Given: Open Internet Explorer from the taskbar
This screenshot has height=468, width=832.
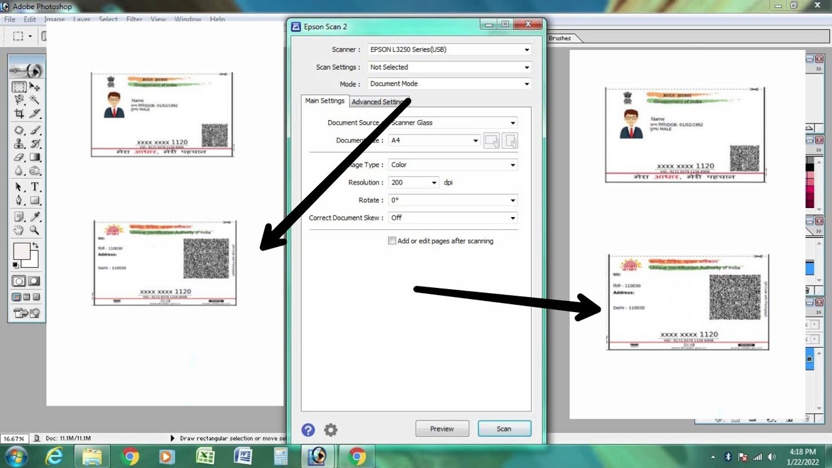Looking at the screenshot, I should 55,456.
